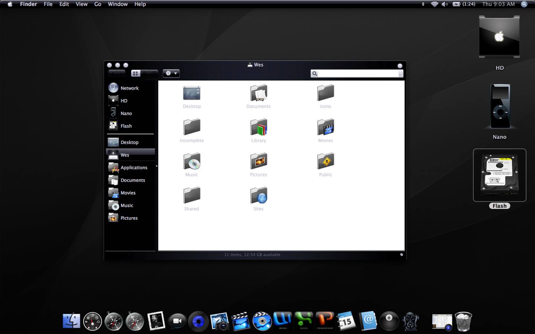Open the File menu
This screenshot has width=535, height=334.
pos(48,4)
